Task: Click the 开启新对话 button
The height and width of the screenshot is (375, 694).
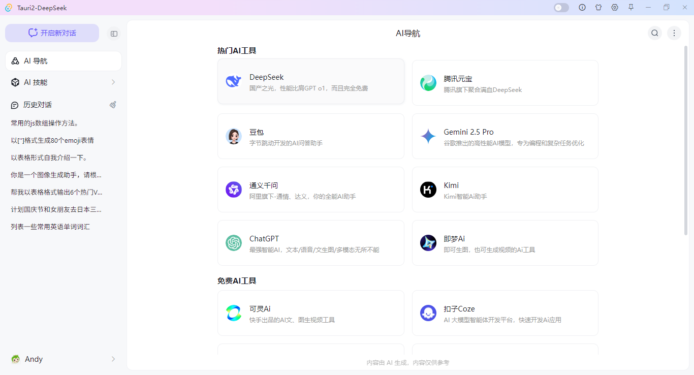Action: [x=52, y=33]
